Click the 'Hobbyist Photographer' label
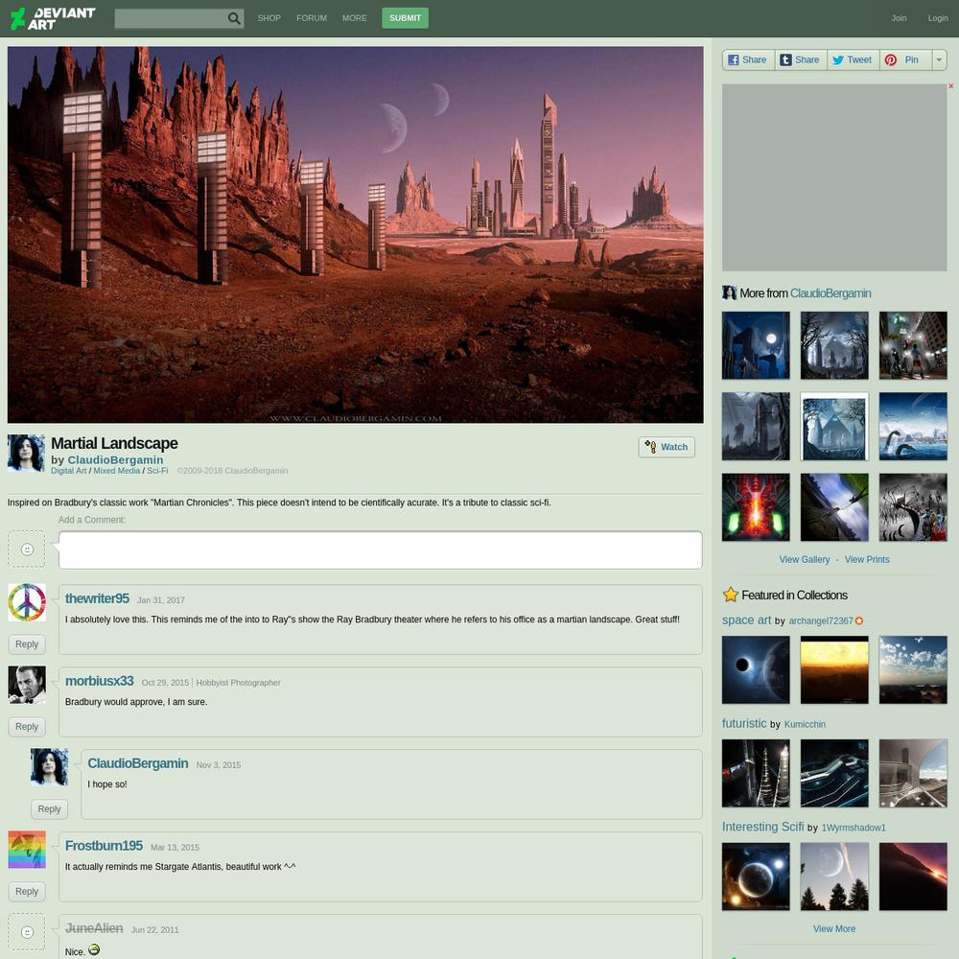This screenshot has height=959, width=959. (x=239, y=683)
